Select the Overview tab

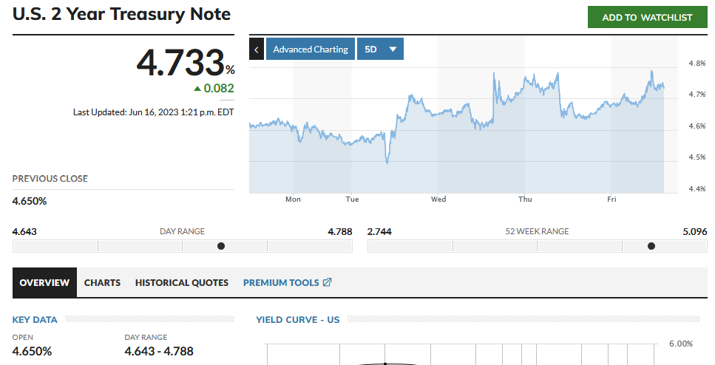point(44,282)
